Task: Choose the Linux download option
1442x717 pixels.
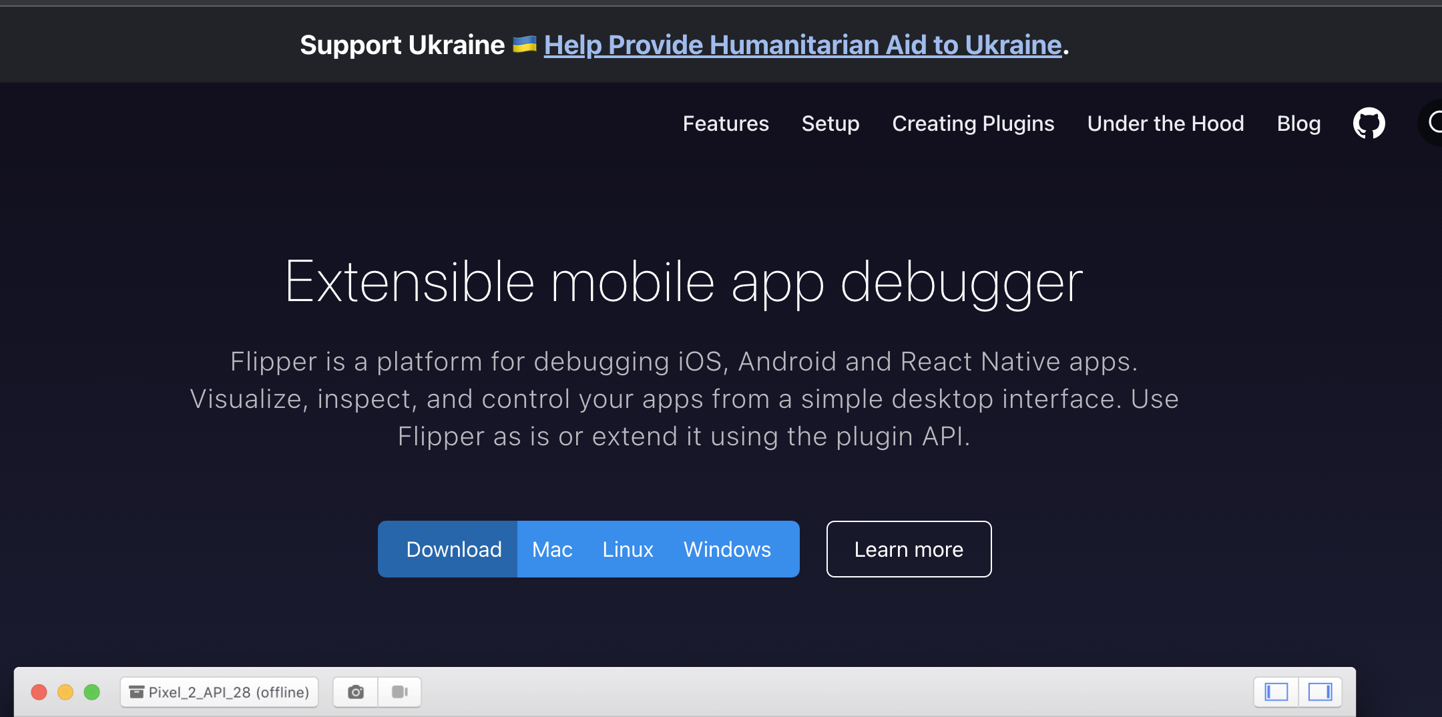Action: coord(628,549)
